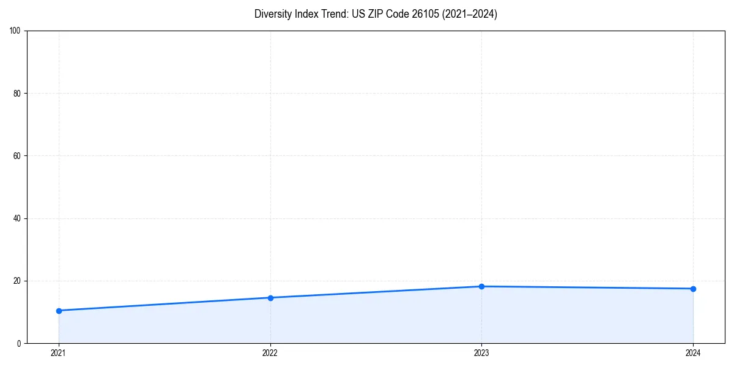Toggle the 2024 x-axis tick label

coord(693,353)
